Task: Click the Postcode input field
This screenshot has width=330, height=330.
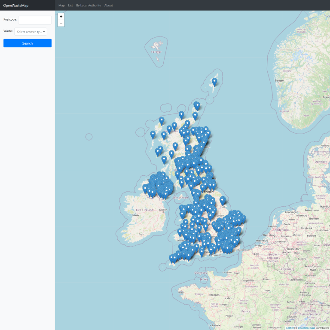Action: point(35,20)
